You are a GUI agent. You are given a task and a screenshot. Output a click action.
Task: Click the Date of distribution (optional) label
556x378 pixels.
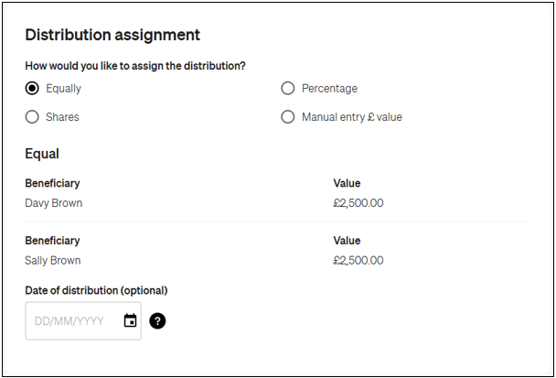click(96, 290)
